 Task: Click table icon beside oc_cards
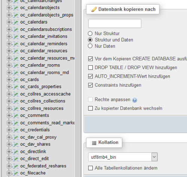pos(16,80)
